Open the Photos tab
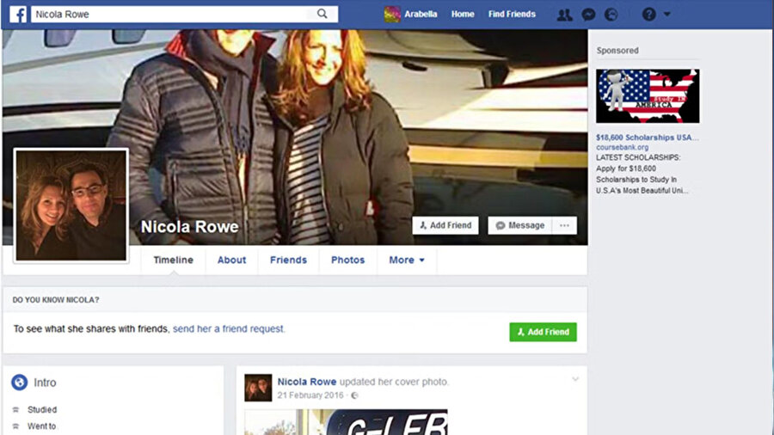 pos(347,260)
